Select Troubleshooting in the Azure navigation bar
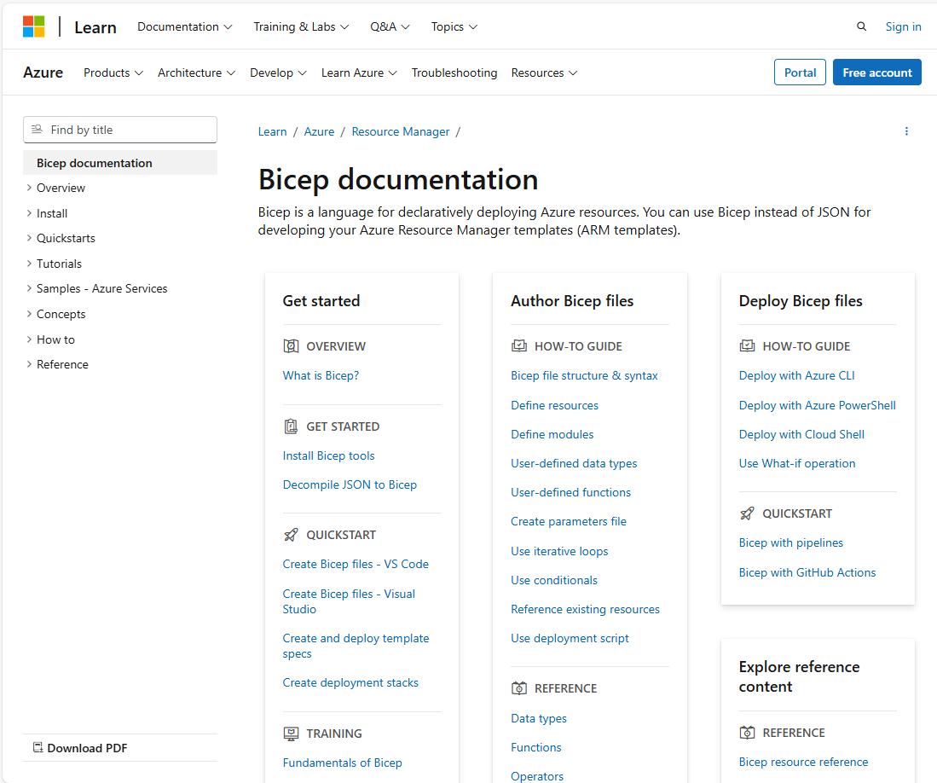The width and height of the screenshot is (937, 783). (x=454, y=72)
